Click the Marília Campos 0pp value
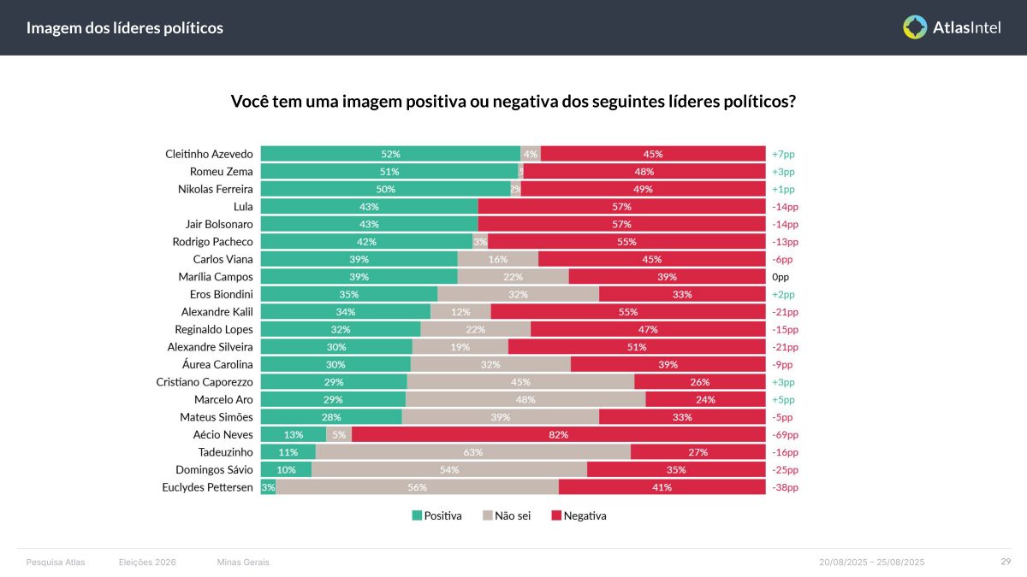Viewport: 1027px width, 577px height. coord(780,277)
